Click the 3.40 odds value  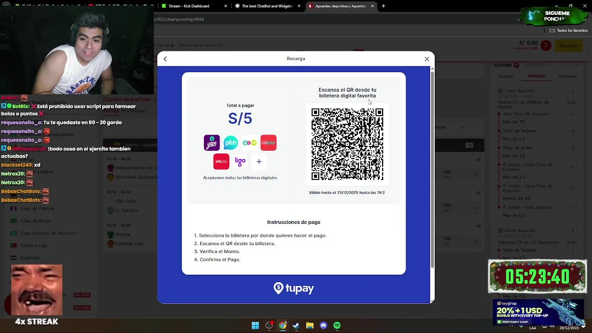click(x=571, y=103)
